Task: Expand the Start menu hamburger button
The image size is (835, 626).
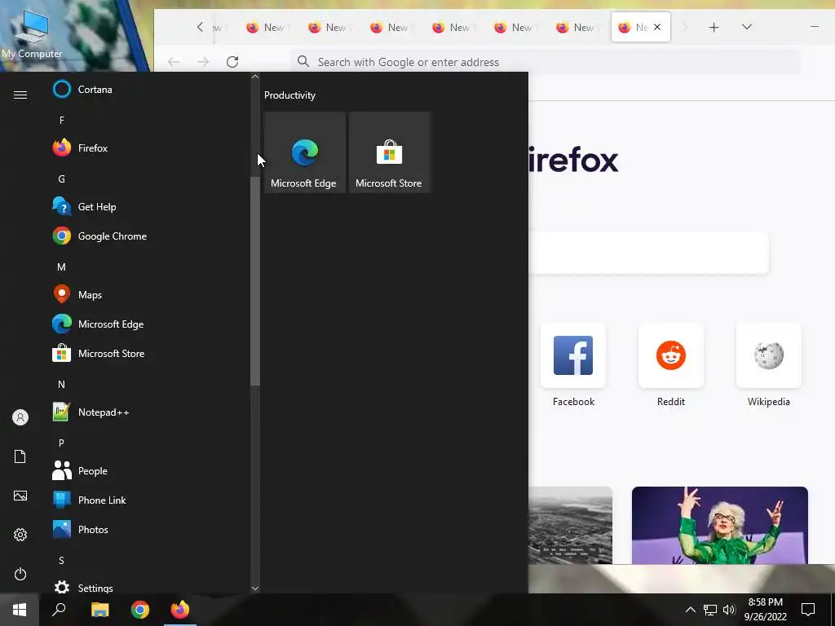Action: 20,95
